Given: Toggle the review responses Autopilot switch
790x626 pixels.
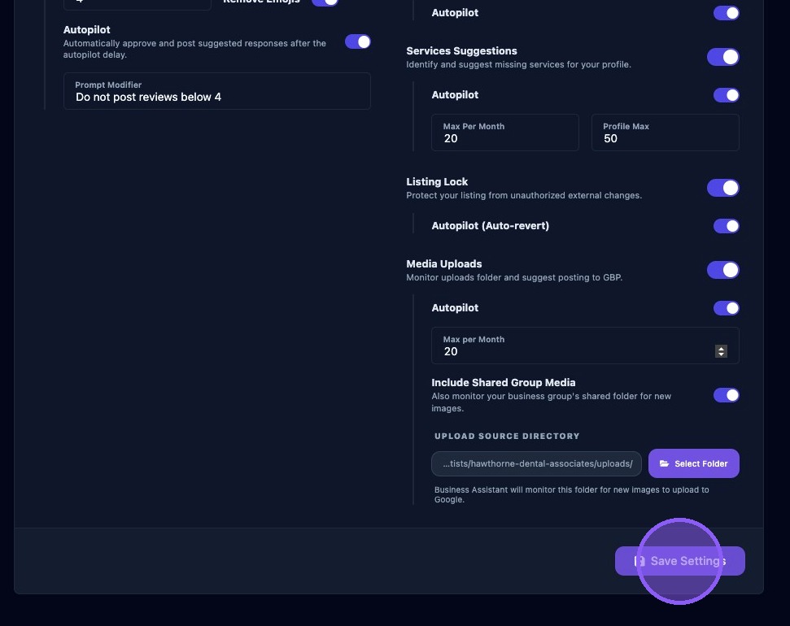Looking at the screenshot, I should [358, 41].
